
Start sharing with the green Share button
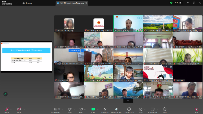93,109
